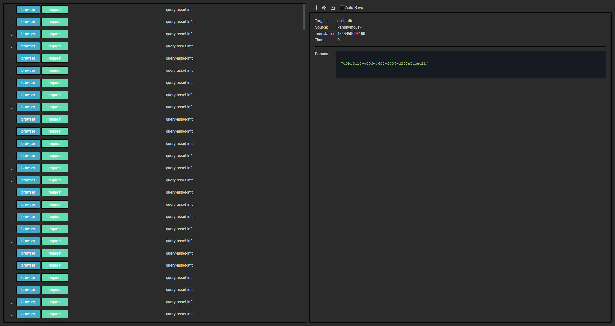
Task: Click the Params label
Action: (x=322, y=54)
